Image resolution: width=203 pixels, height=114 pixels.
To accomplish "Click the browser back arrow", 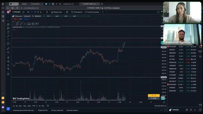I will click(x=8, y=8).
